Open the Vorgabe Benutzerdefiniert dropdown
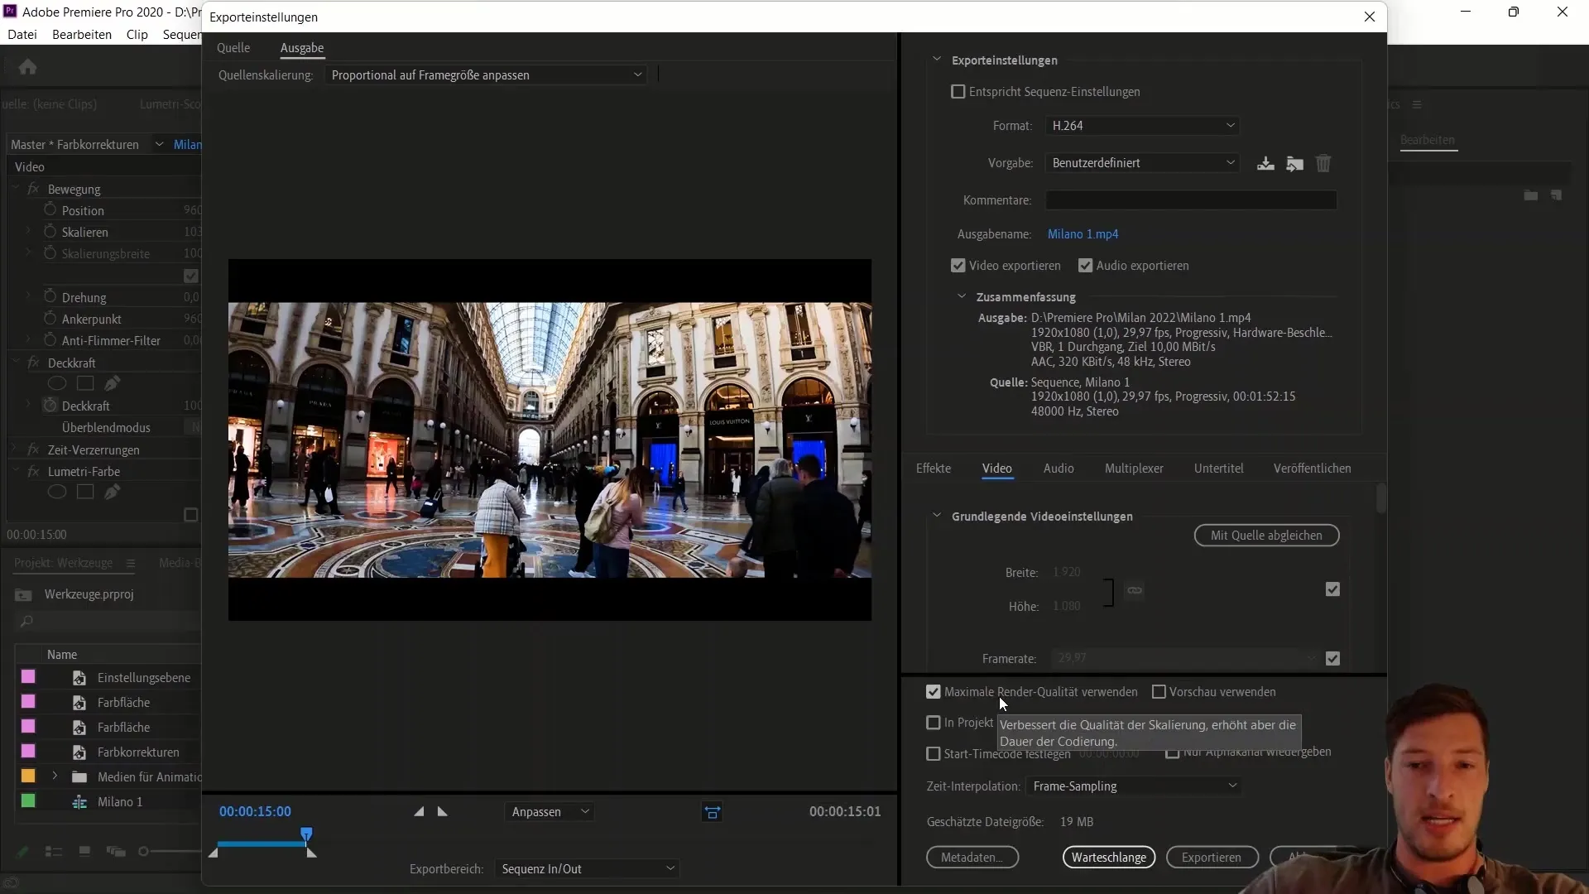This screenshot has height=894, width=1589. pyautogui.click(x=1142, y=163)
